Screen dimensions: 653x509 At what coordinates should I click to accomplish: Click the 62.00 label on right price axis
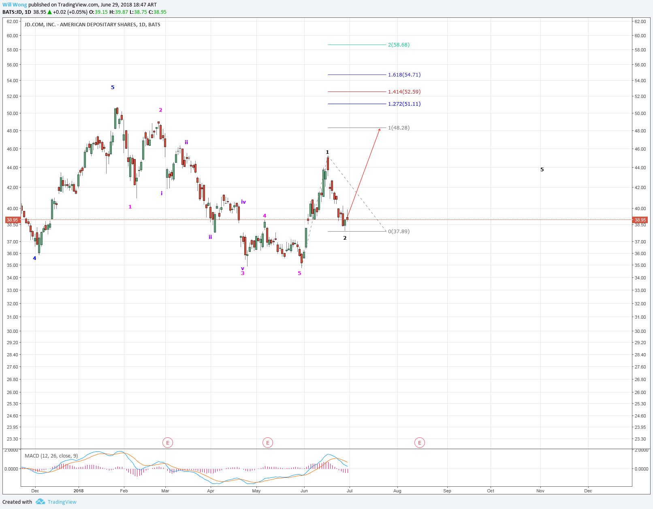coord(640,21)
